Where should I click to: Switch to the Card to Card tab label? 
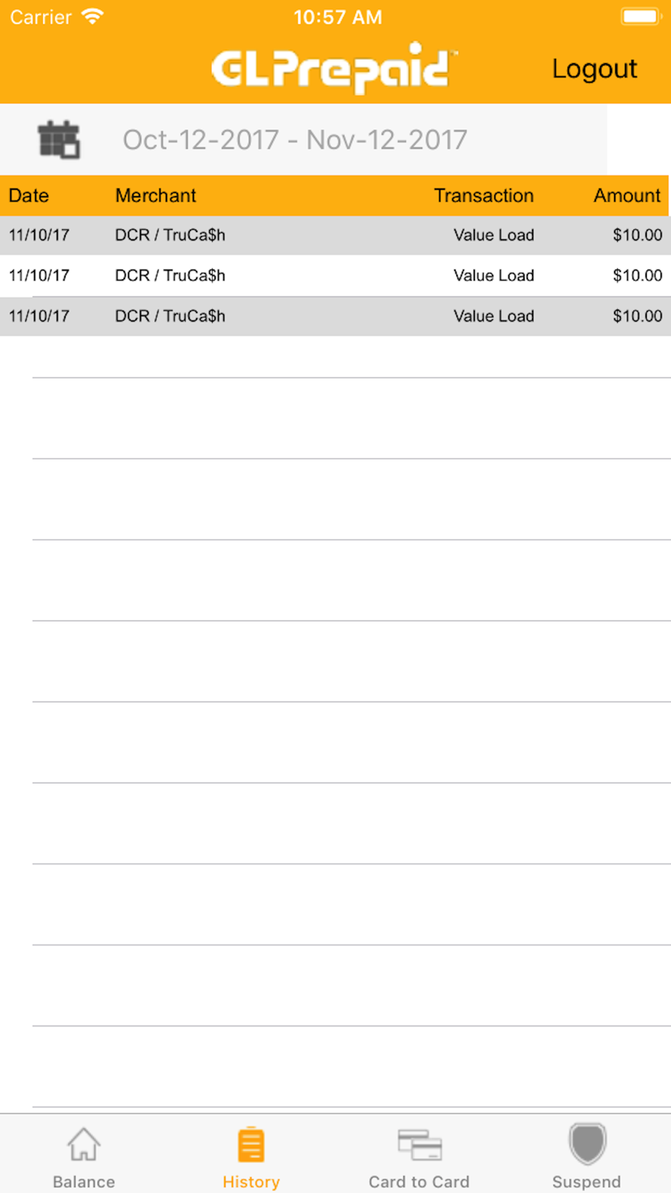click(x=419, y=1182)
